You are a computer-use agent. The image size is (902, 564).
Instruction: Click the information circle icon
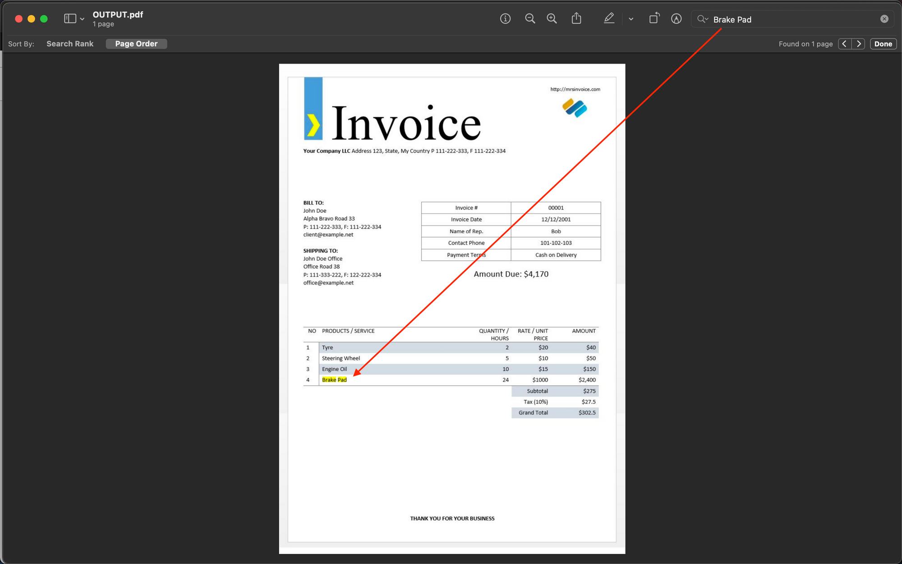point(505,18)
